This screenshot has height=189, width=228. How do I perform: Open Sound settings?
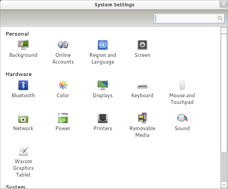point(182,122)
